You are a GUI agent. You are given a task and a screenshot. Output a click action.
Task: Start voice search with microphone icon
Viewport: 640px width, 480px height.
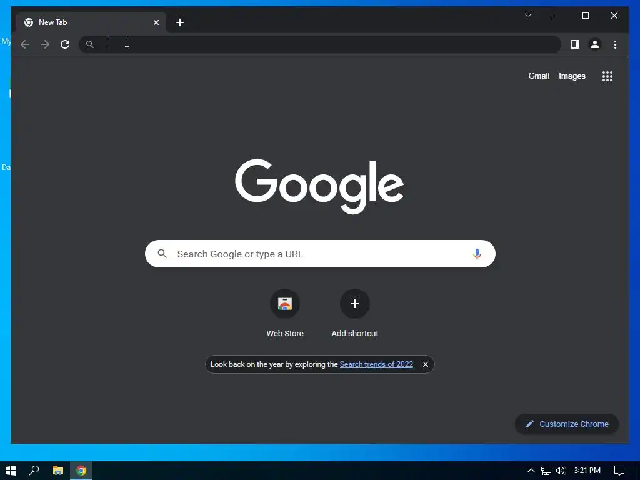(477, 254)
